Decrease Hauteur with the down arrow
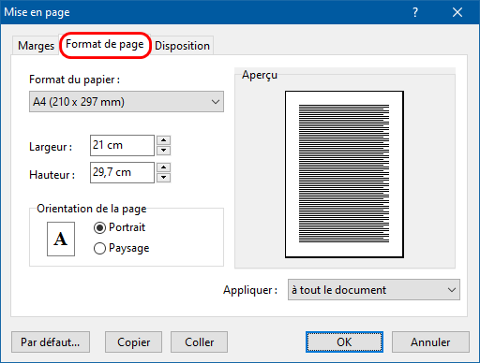 (163, 178)
